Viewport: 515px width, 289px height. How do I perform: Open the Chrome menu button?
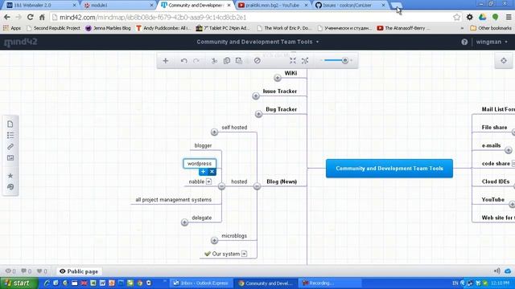click(x=509, y=17)
